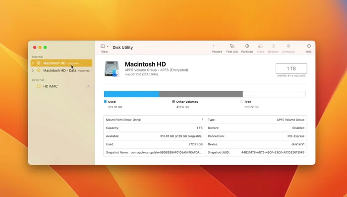Click the HD IMAC drive icon

[x=39, y=86]
